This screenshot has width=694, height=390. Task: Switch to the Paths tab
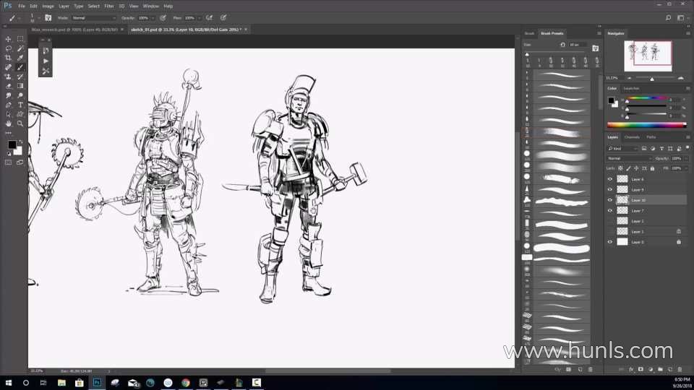[651, 136]
